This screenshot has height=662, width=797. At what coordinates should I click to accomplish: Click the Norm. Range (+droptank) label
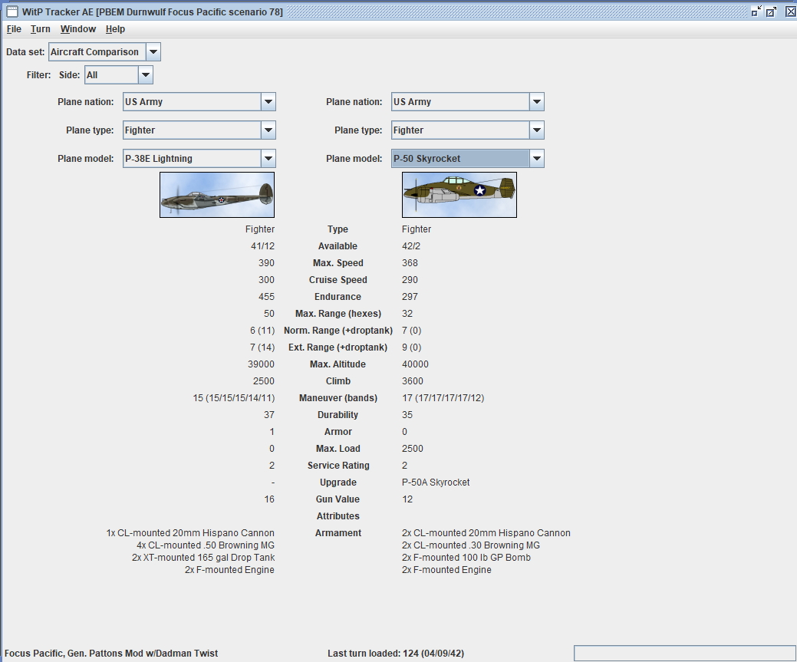coord(338,331)
